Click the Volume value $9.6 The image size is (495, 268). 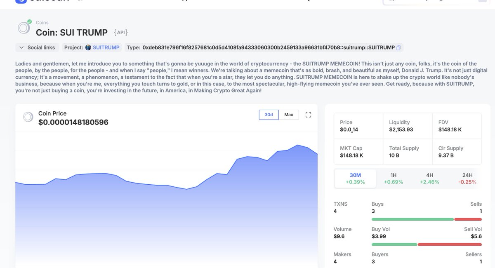click(x=339, y=236)
